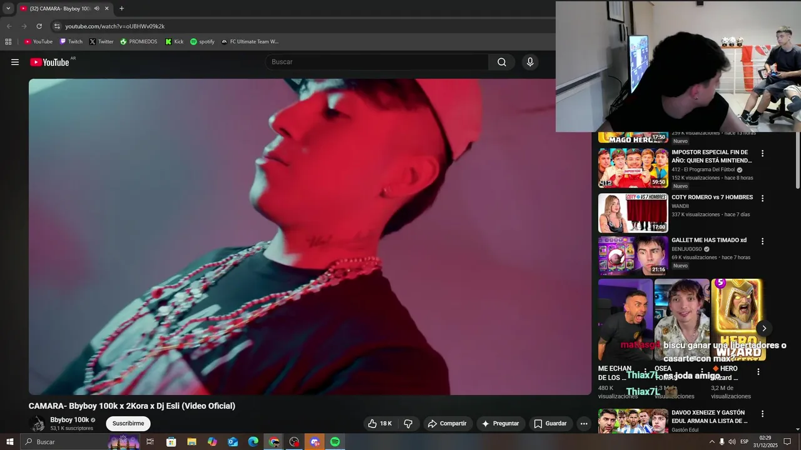Dislike the CAMARA video
Image resolution: width=801 pixels, height=450 pixels.
(408, 424)
